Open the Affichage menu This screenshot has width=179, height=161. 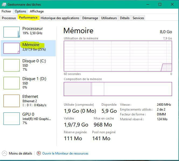click(37, 11)
